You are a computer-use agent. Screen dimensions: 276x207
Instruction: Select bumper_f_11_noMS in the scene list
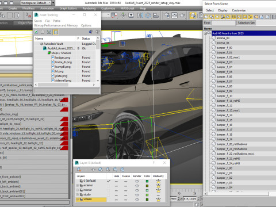click(228, 101)
